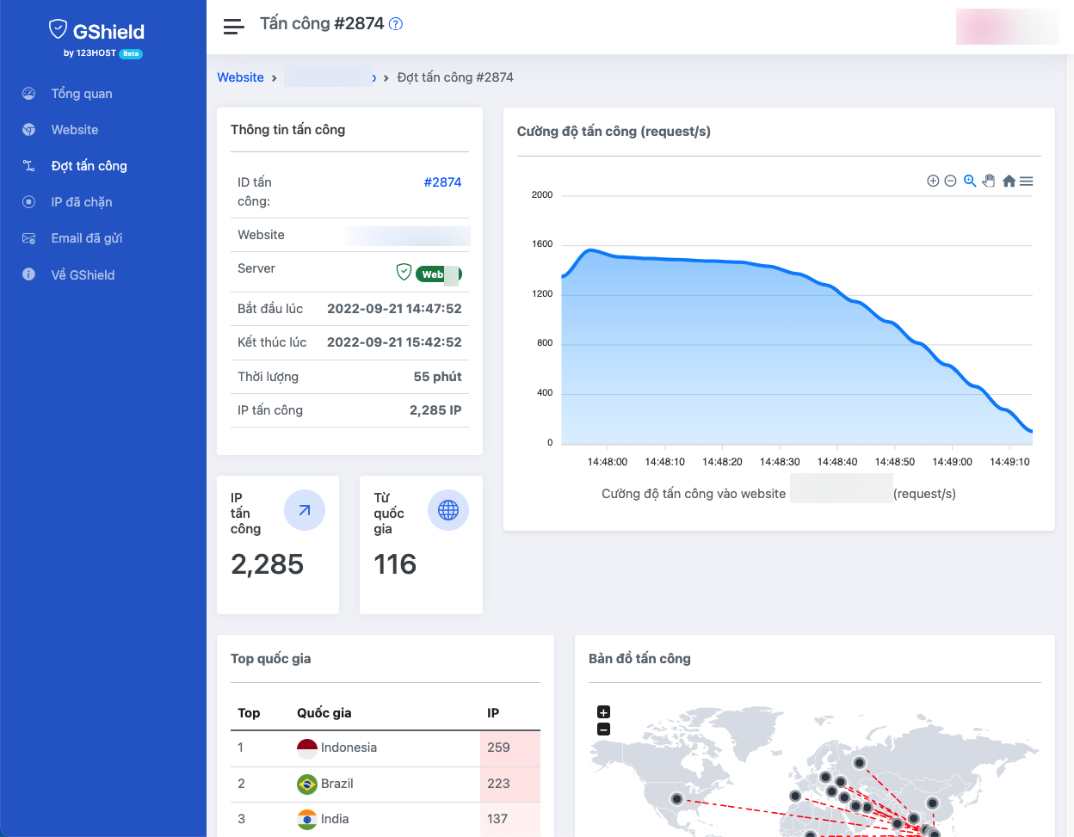1074x837 pixels.
Task: Click the Indonesia flag in the top countries table
Action: tap(306, 748)
